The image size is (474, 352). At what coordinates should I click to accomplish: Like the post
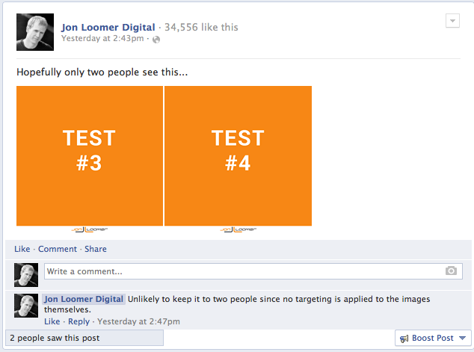(x=22, y=249)
